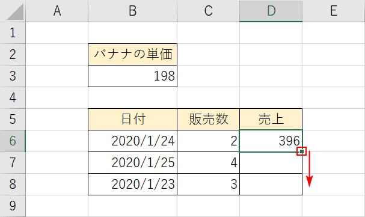The image size is (365, 217).
Task: Select row 6 header
Action: pyautogui.click(x=13, y=141)
